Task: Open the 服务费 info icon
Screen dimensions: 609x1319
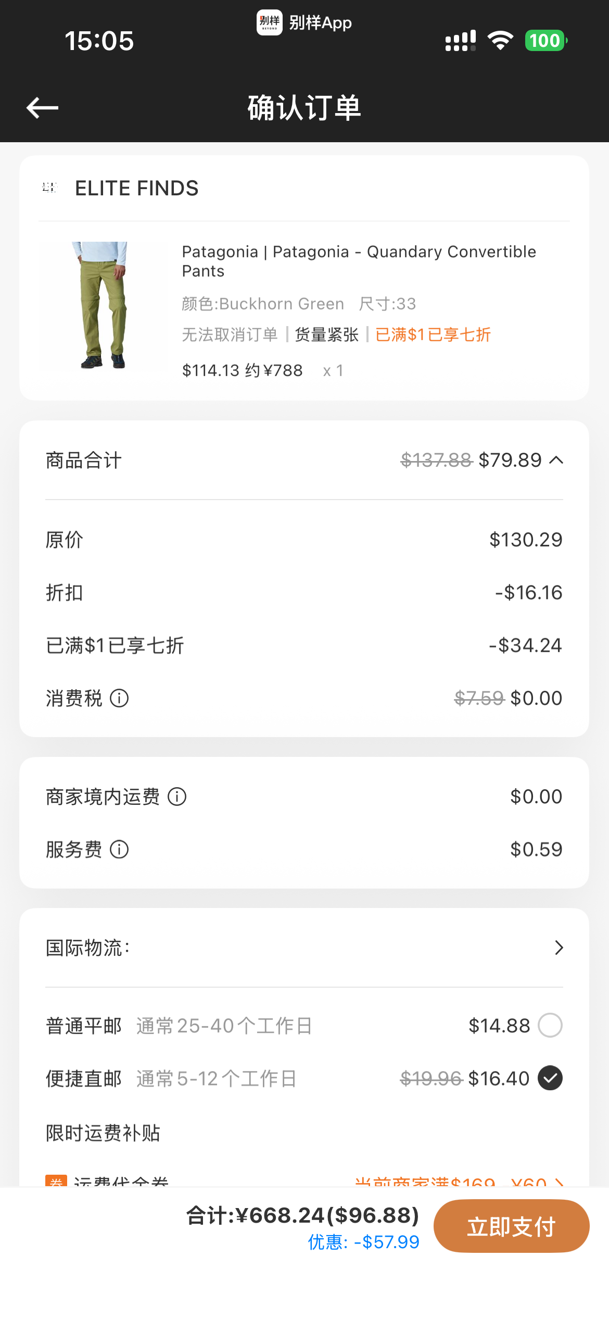Action: pyautogui.click(x=119, y=850)
